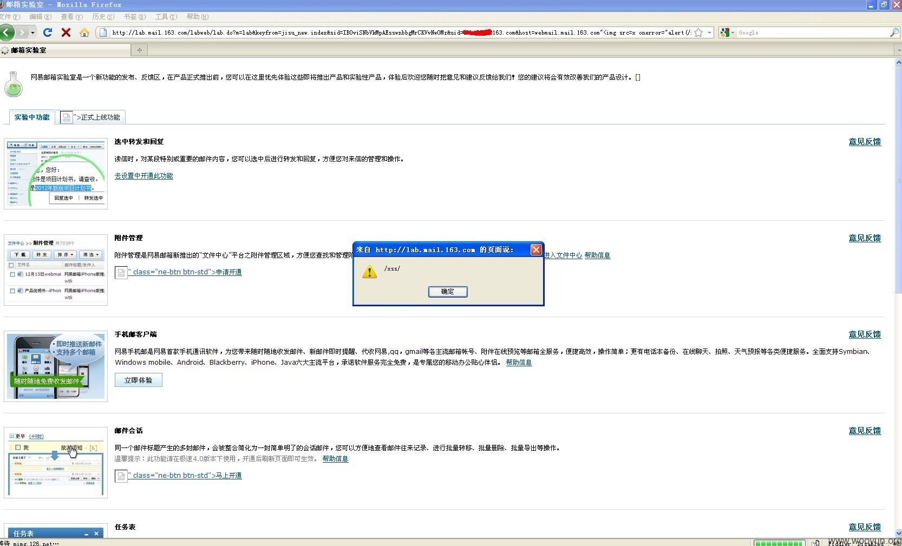The width and height of the screenshot is (902, 546).
Task: Click 意见反馈 for 手机邮客户端
Action: click(865, 334)
